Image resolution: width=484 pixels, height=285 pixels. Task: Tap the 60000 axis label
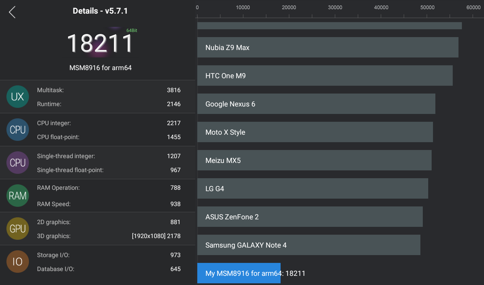point(473,7)
